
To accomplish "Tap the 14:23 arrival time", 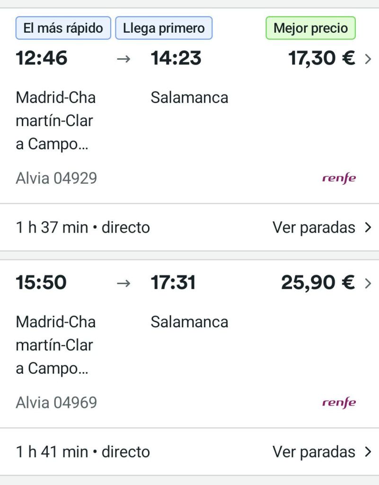I will pos(176,59).
